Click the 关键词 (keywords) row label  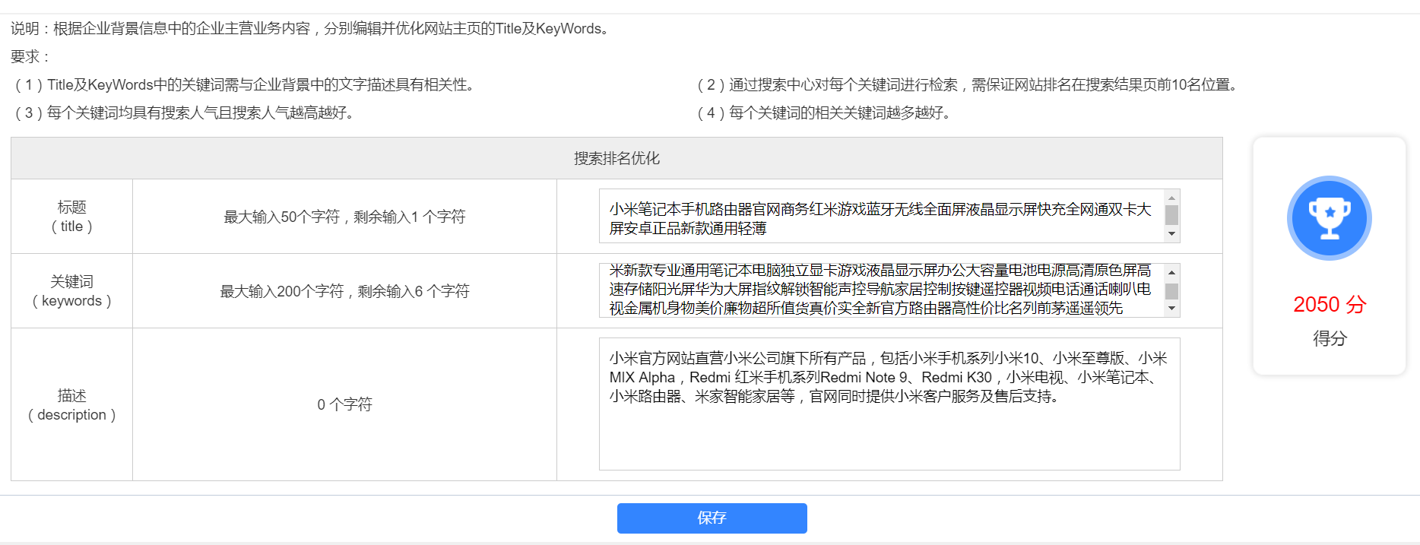coord(72,291)
